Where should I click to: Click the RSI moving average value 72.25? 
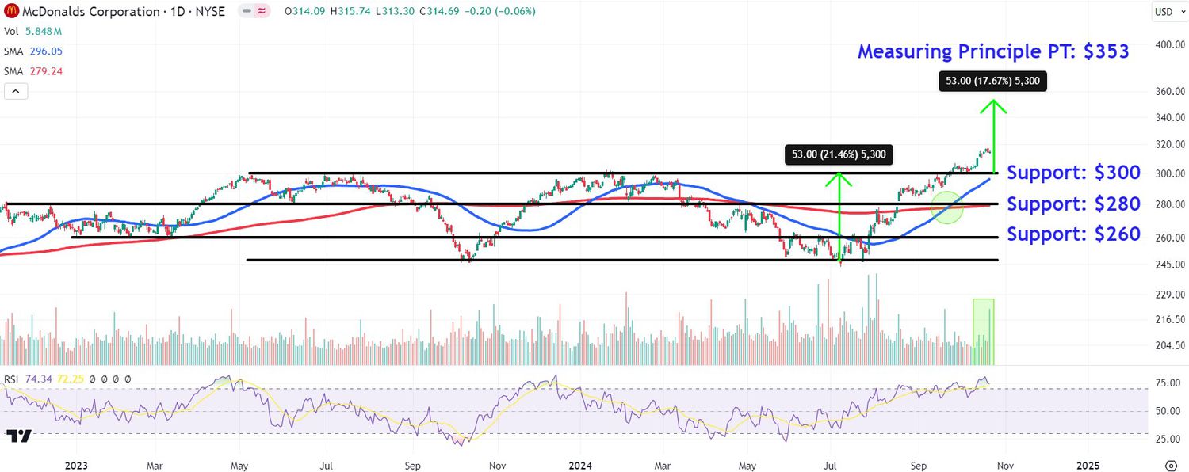pos(69,379)
